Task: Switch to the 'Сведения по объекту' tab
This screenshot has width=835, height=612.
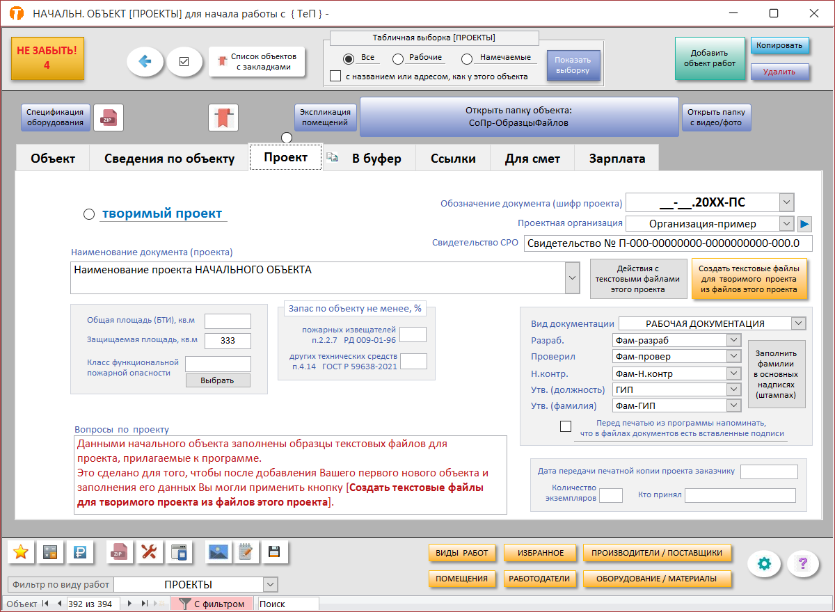Action: [169, 159]
